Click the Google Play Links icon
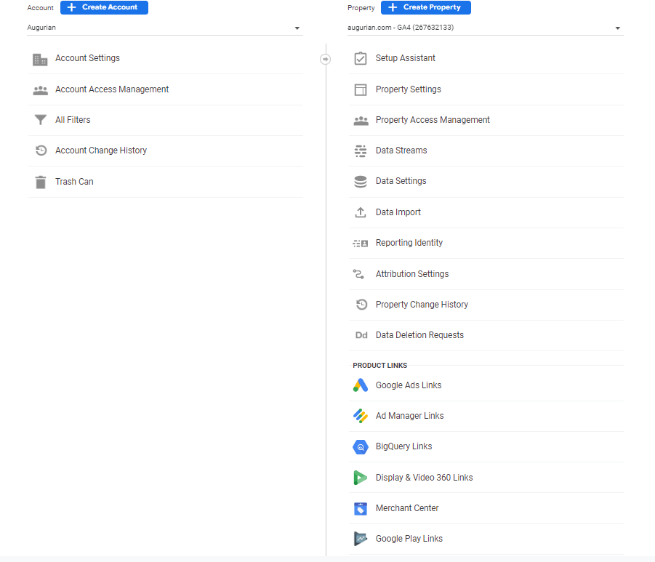 click(x=361, y=539)
